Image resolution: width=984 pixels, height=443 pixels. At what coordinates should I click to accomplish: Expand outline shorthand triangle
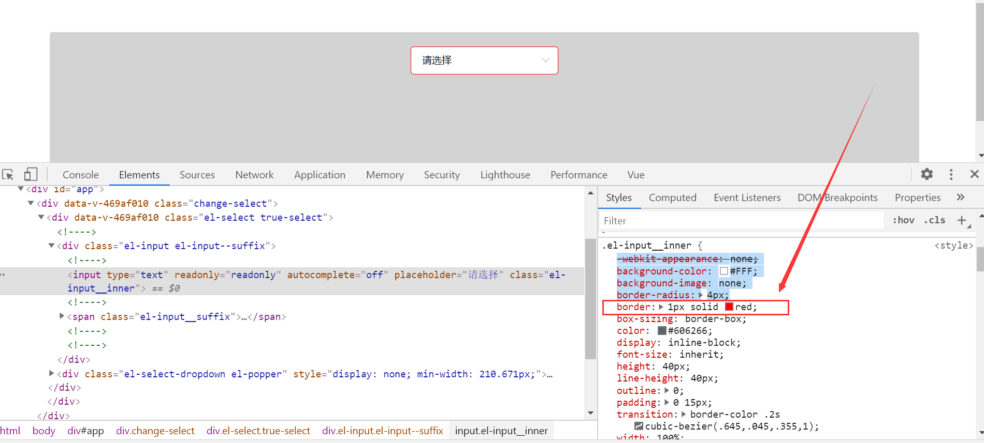point(667,390)
